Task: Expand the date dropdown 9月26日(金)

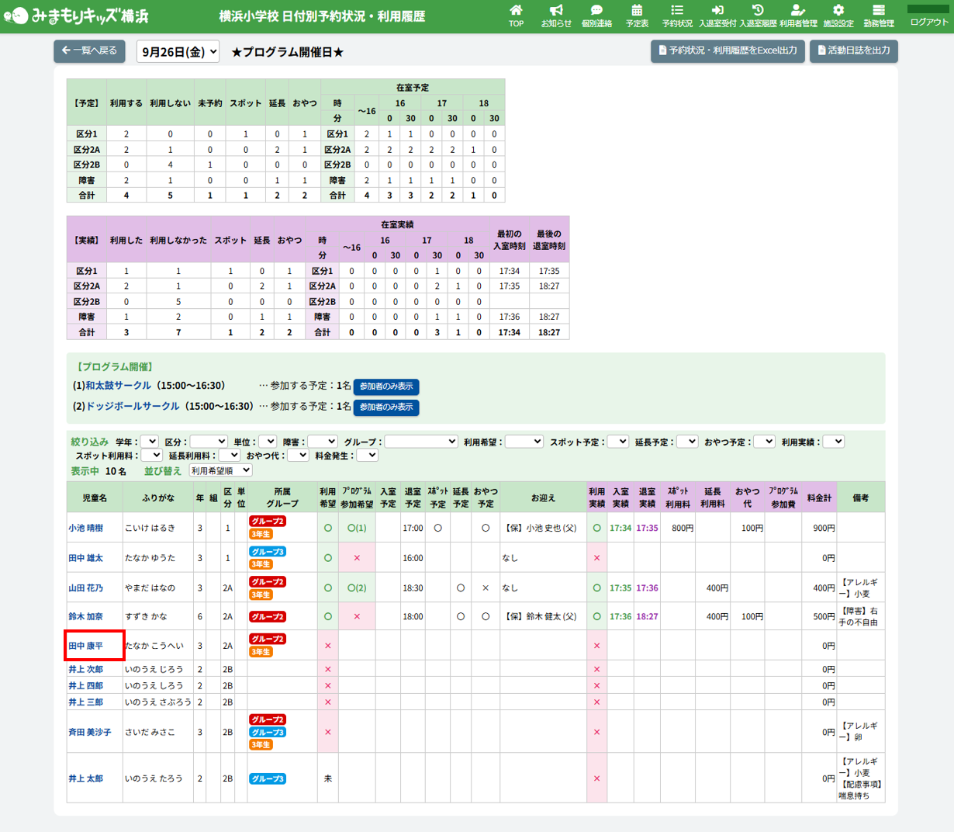Action: pyautogui.click(x=178, y=52)
